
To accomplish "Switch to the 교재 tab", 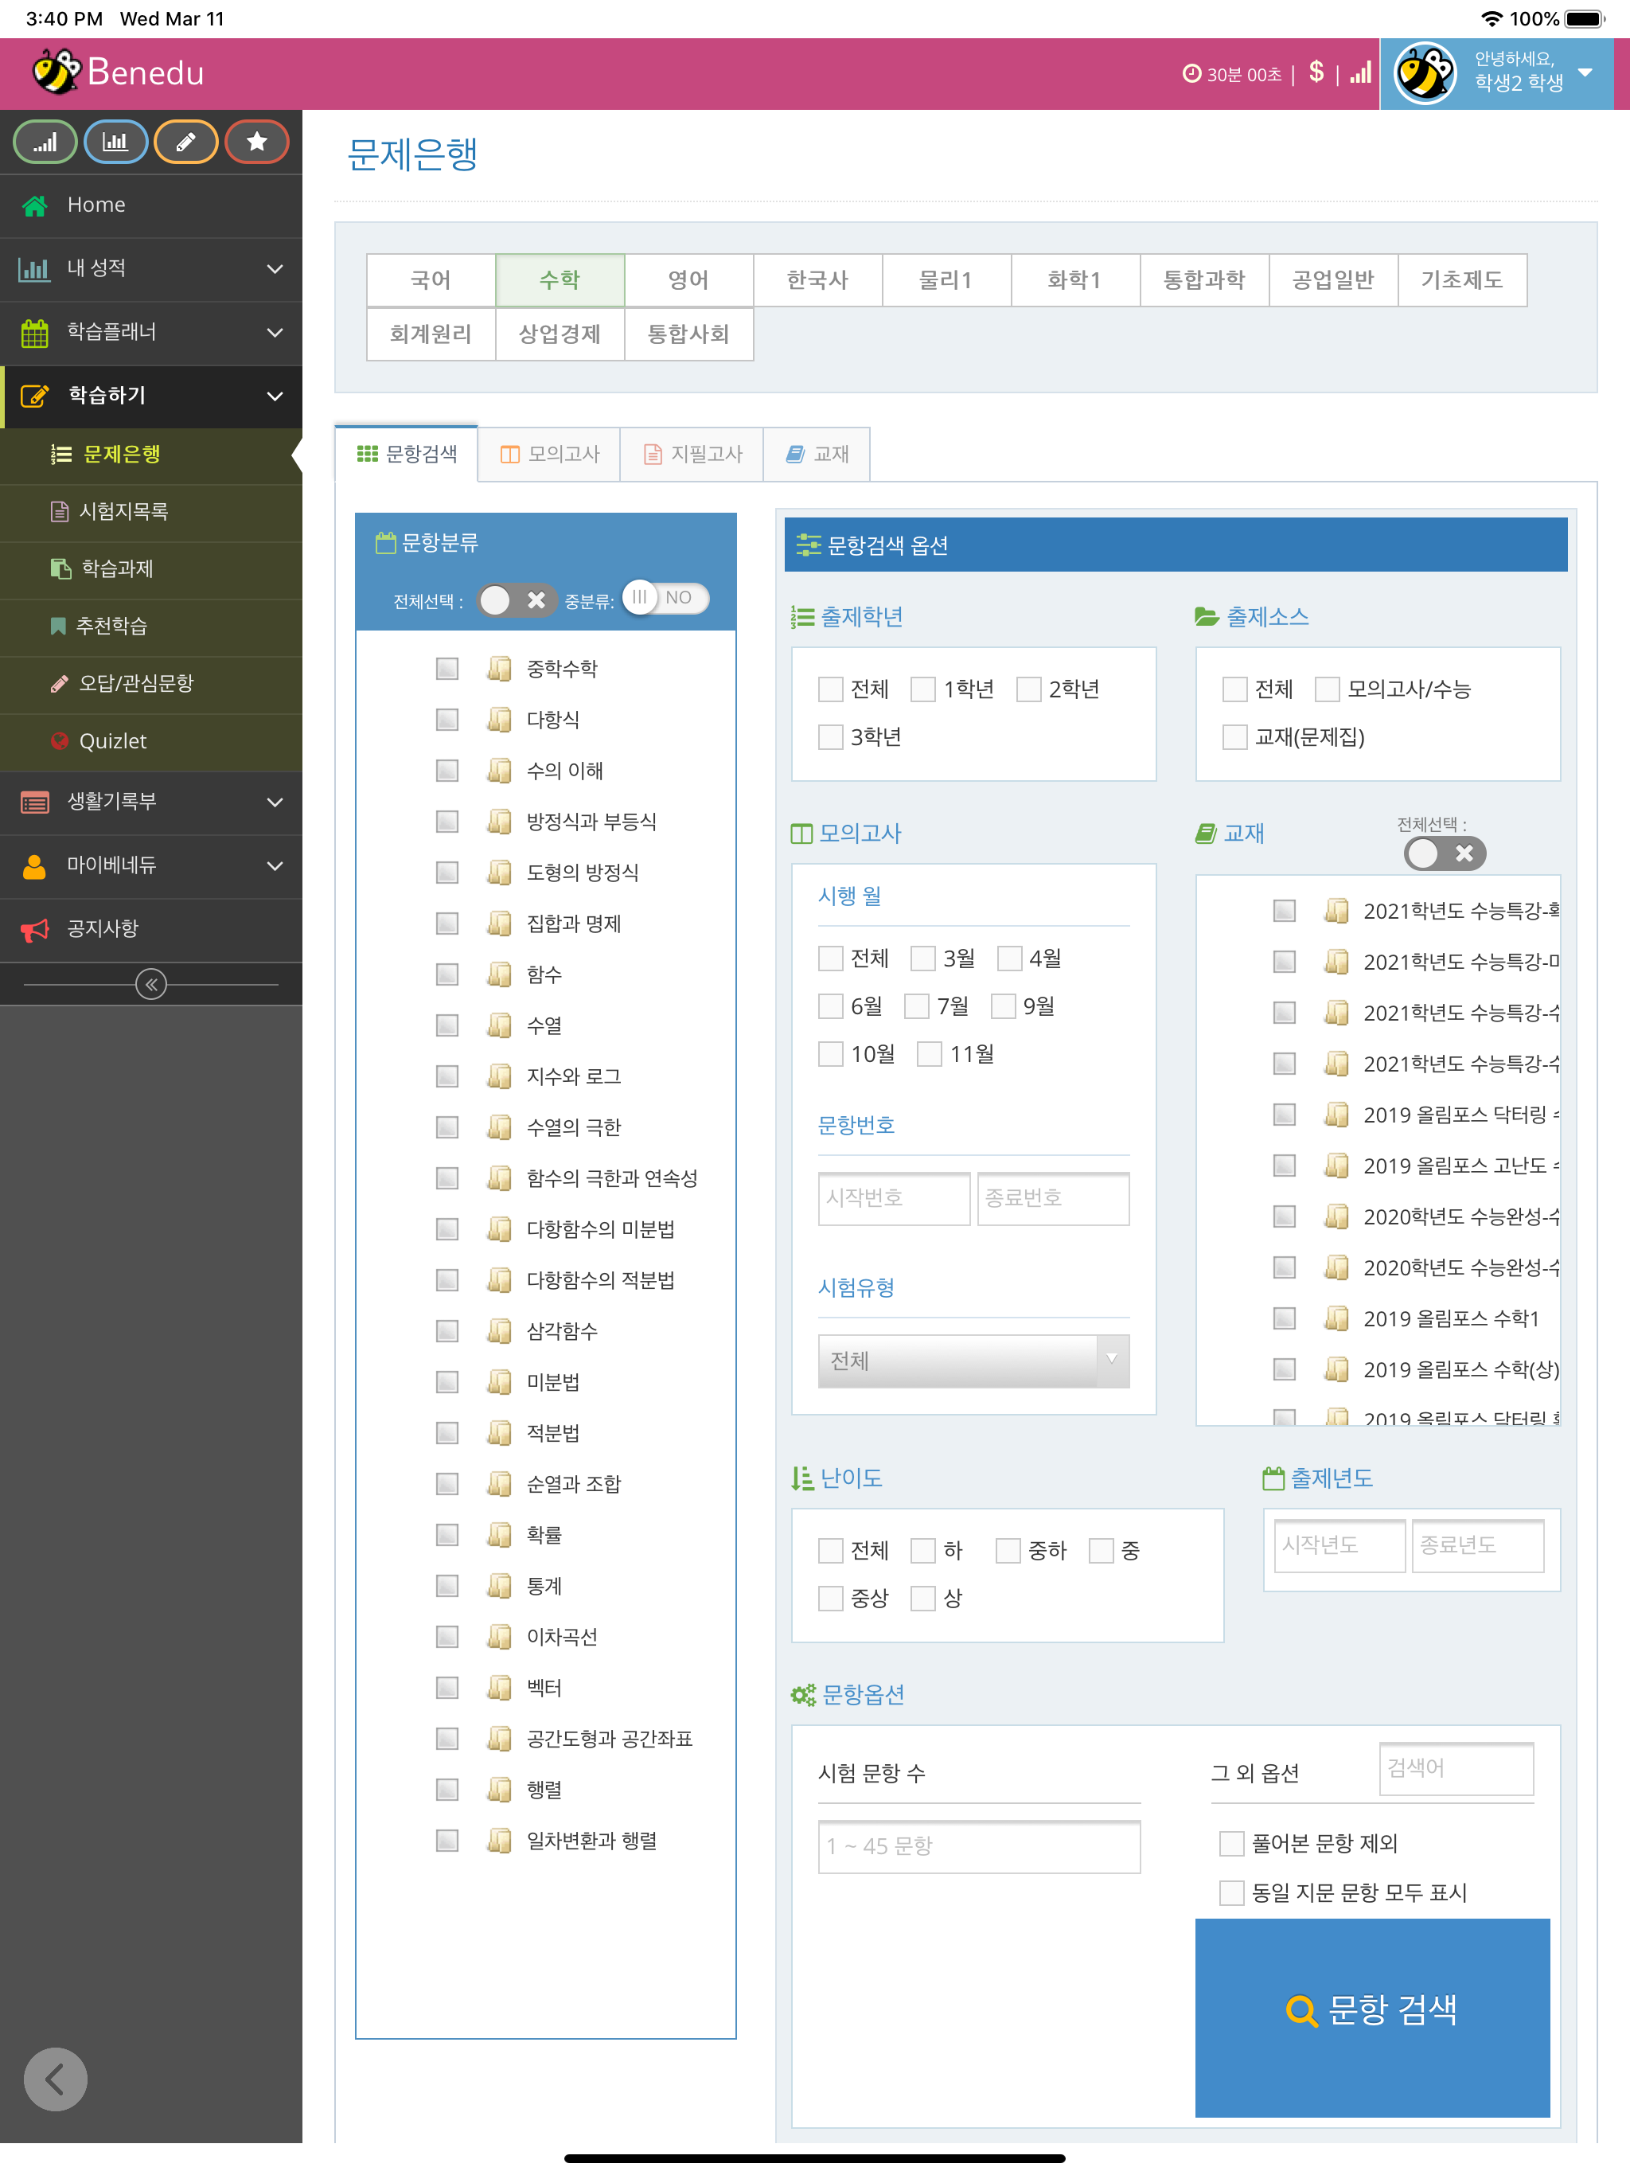I will coord(817,455).
